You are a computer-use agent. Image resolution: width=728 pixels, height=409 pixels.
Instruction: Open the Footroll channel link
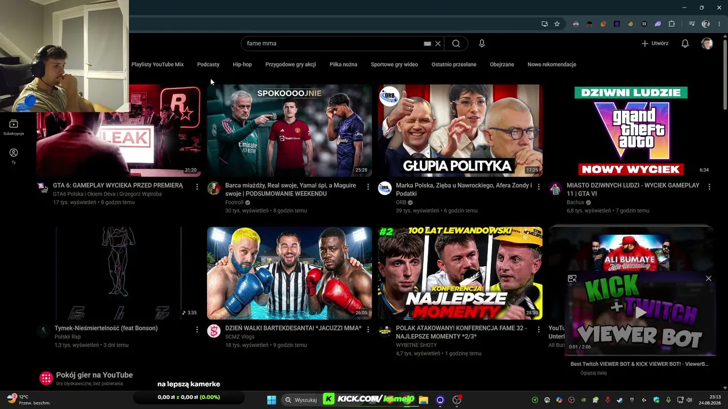coord(234,202)
